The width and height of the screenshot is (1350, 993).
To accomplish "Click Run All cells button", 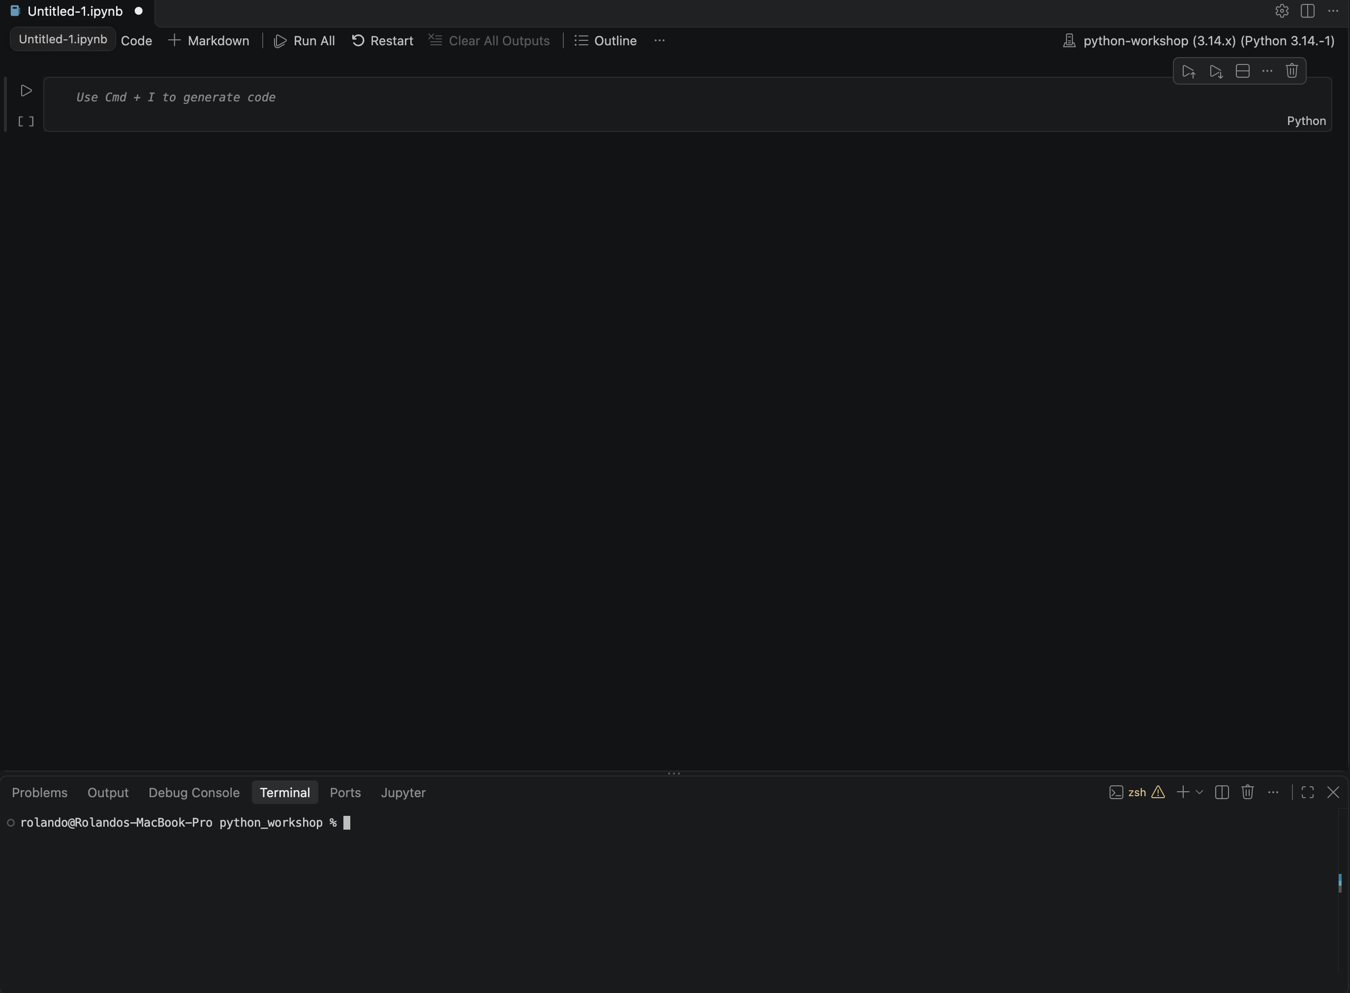I will [304, 41].
